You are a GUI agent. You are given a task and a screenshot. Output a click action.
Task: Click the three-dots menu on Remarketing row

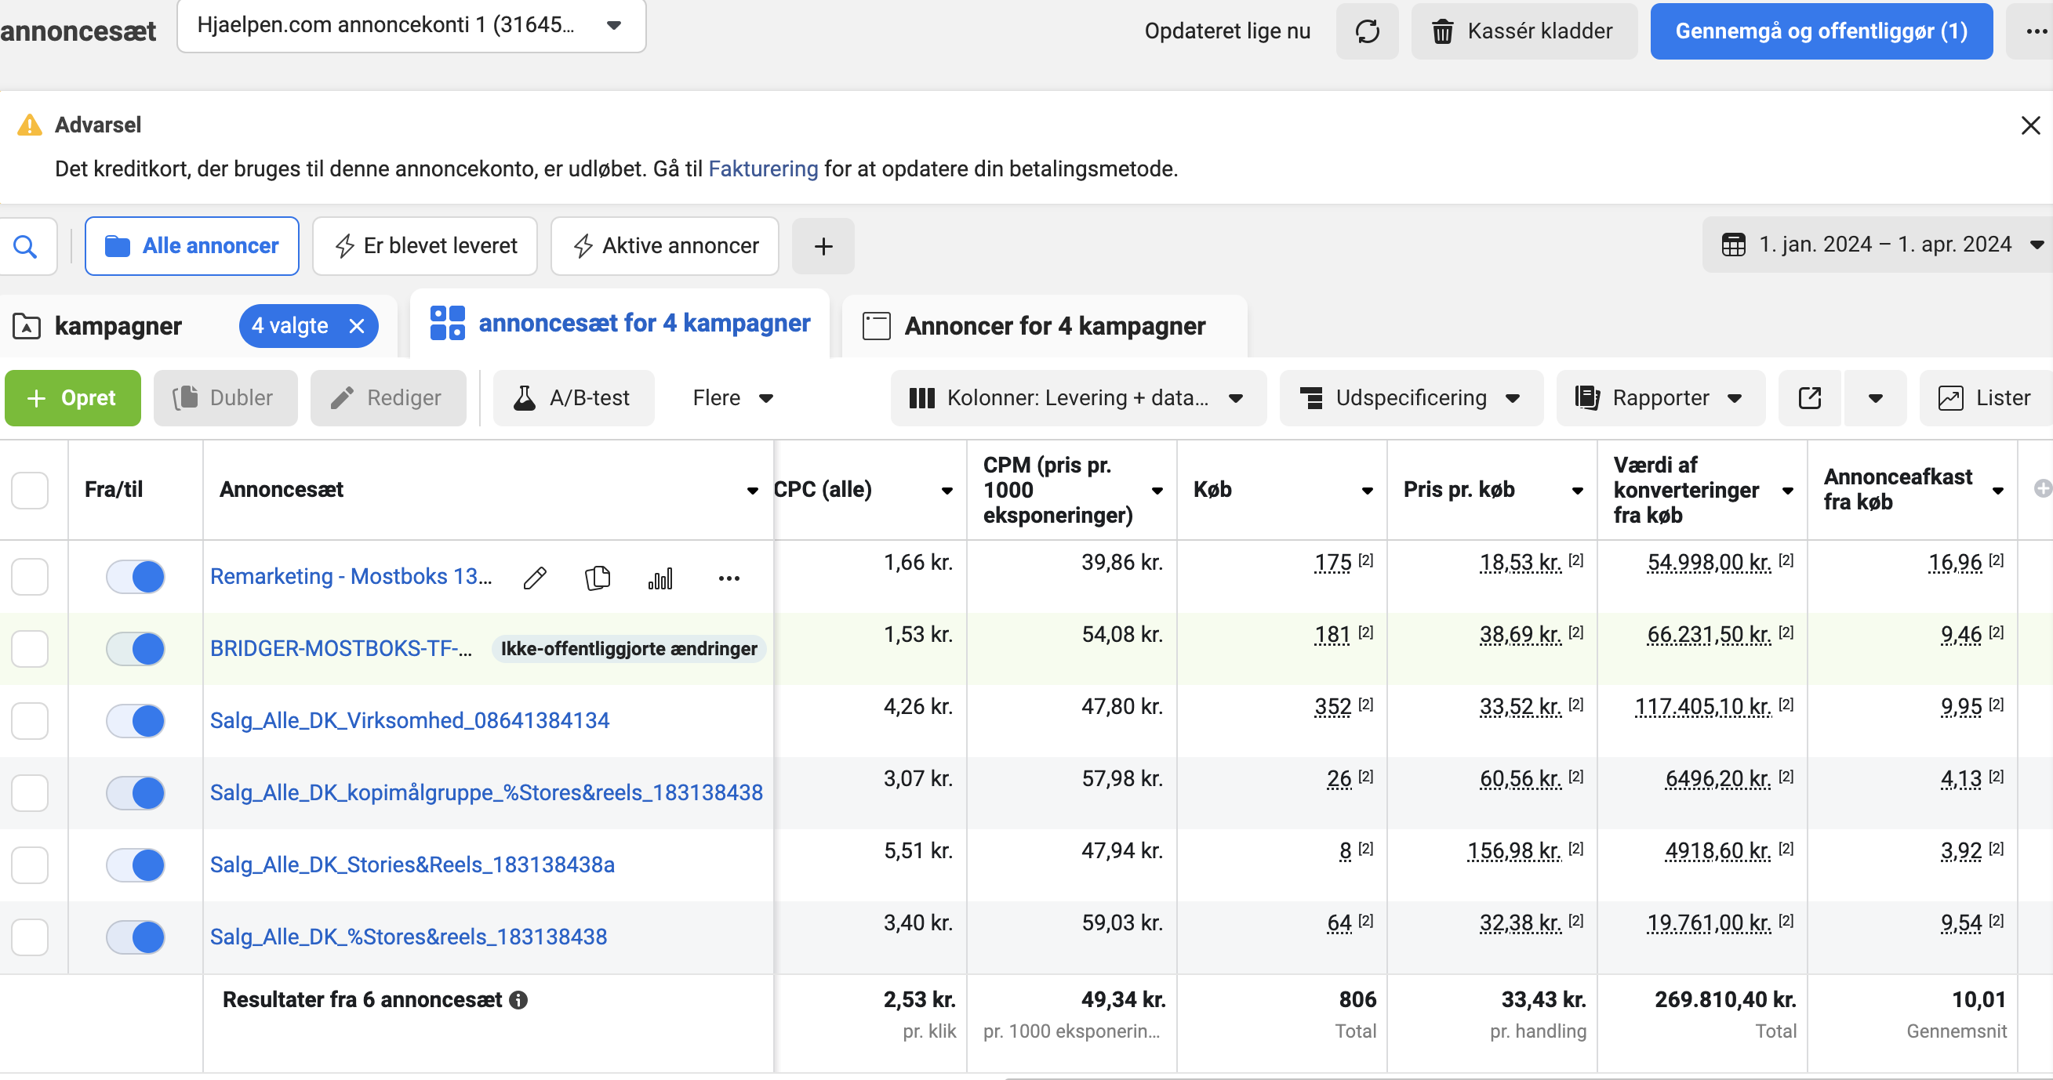pyautogui.click(x=729, y=578)
